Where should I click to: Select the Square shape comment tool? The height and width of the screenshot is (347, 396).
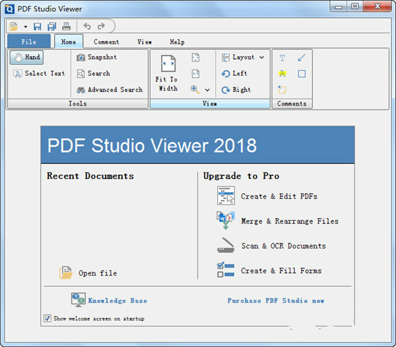(x=302, y=73)
